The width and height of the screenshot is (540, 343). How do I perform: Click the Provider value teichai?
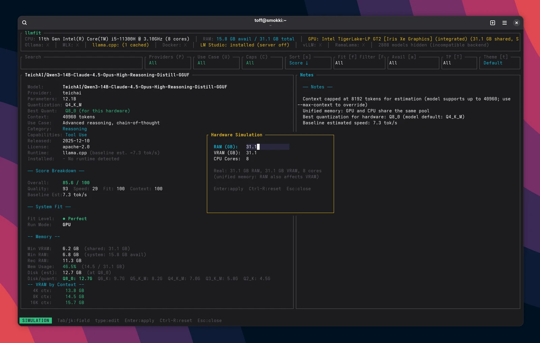tap(72, 93)
